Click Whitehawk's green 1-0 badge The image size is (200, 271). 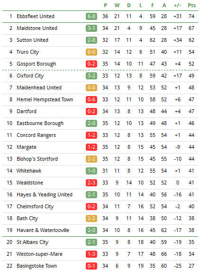click(91, 171)
